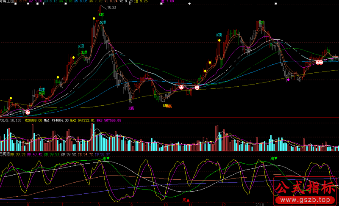Click the rightmost green 周 down-arrow signal
Viewport: 339px width, 206px height.
[x=274, y=159]
